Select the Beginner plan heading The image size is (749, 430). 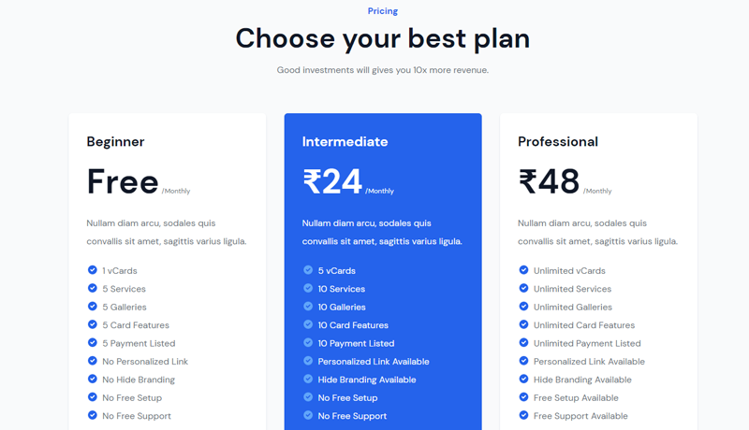[x=115, y=142]
